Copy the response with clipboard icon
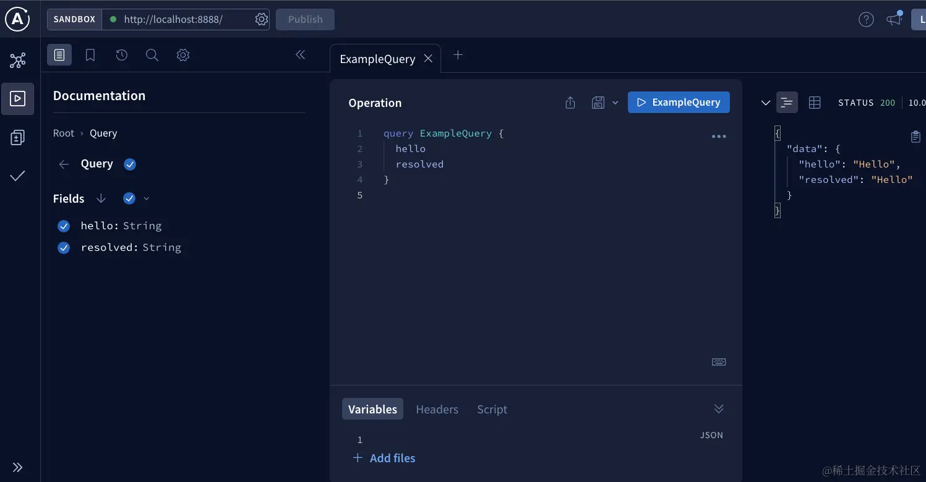The image size is (926, 482). [x=915, y=137]
